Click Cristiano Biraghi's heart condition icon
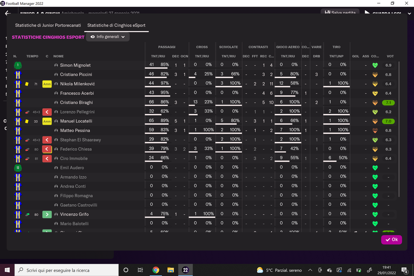The image size is (414, 276). (375, 102)
